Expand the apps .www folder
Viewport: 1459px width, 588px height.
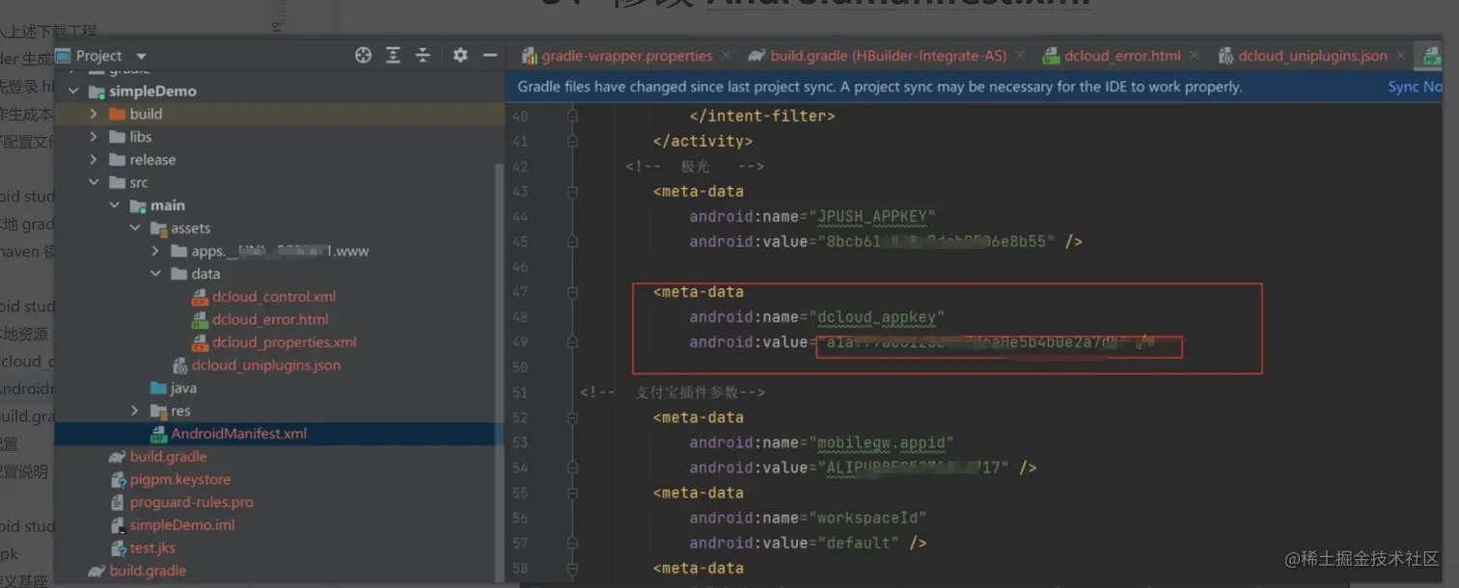click(x=155, y=251)
